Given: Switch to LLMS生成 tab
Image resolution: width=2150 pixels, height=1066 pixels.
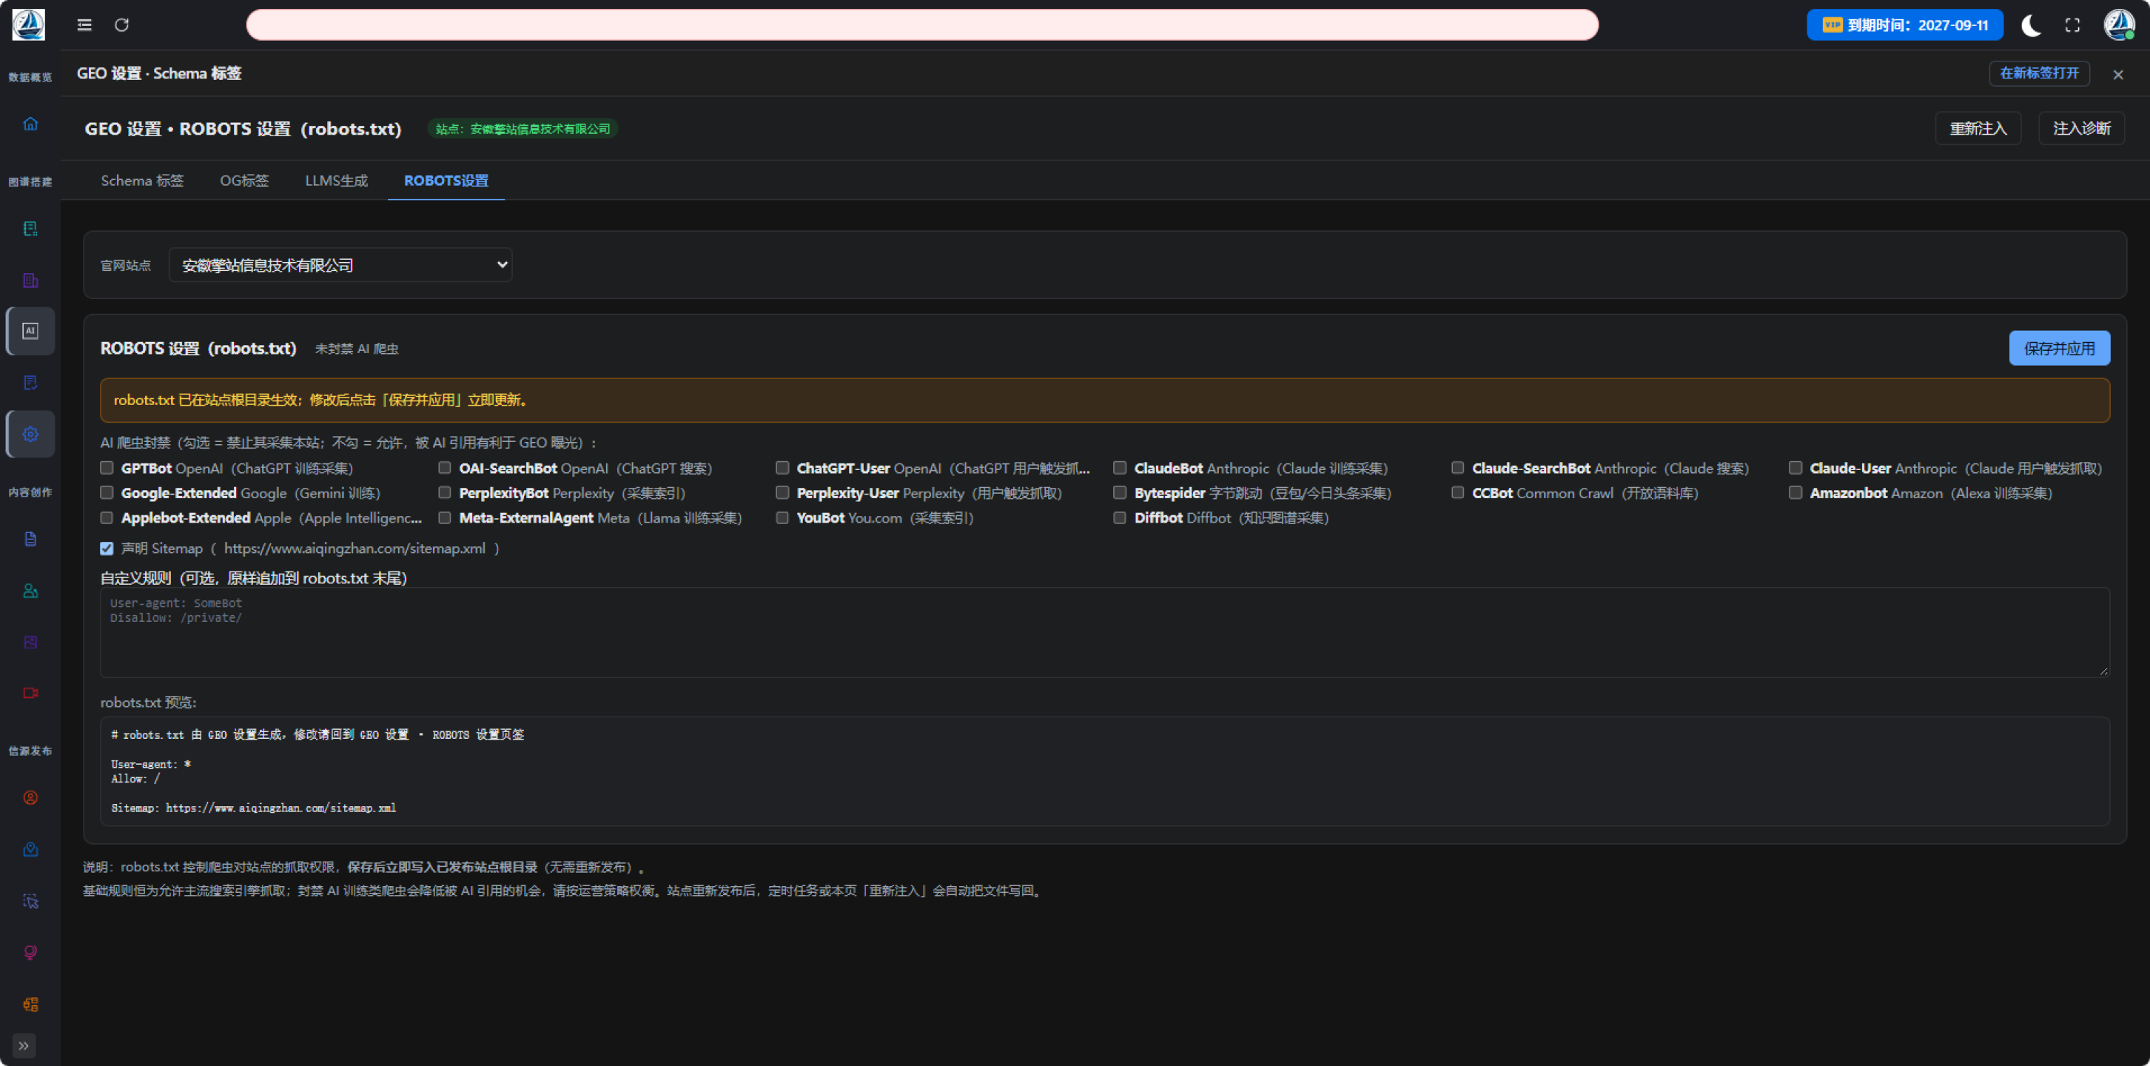Looking at the screenshot, I should [x=336, y=181].
